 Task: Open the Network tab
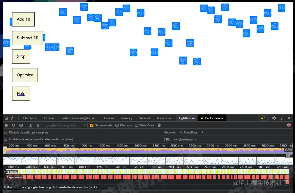(144, 118)
